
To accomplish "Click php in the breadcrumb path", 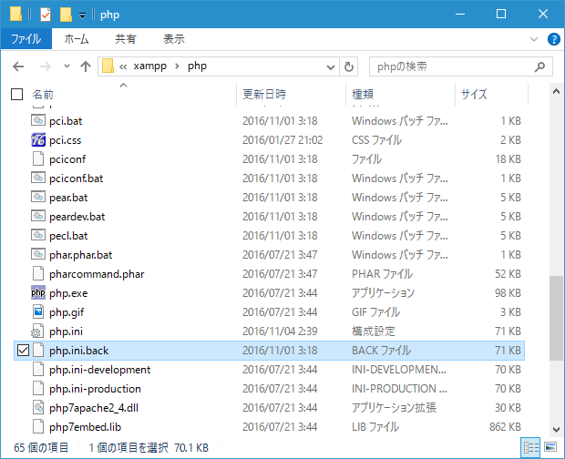I will tap(197, 66).
